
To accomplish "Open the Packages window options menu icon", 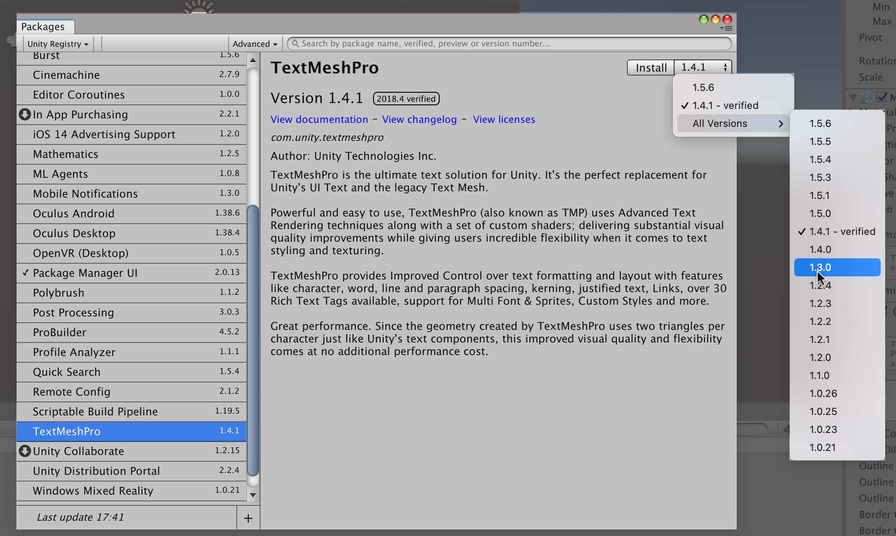I will pos(726,28).
